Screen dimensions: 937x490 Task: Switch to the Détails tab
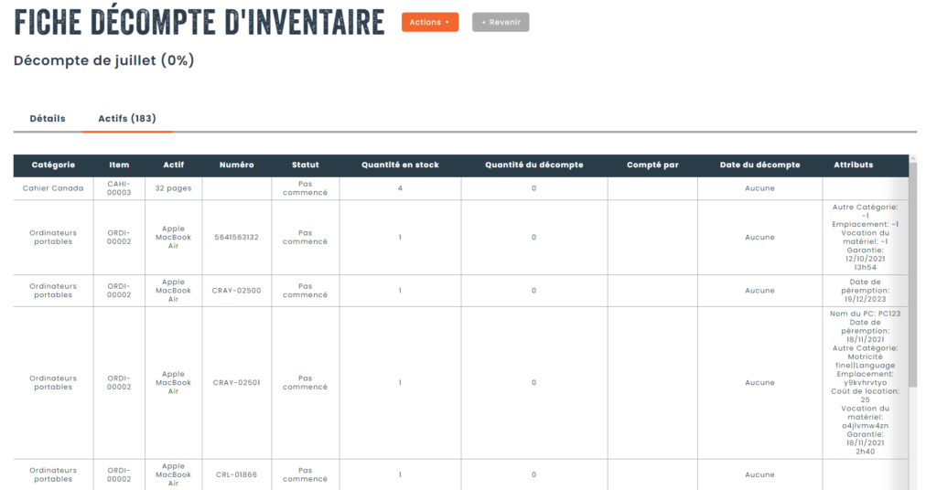click(x=48, y=119)
